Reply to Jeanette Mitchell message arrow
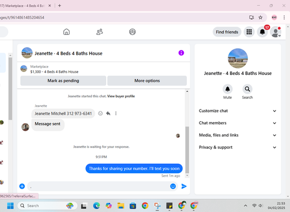 pyautogui.click(x=108, y=113)
